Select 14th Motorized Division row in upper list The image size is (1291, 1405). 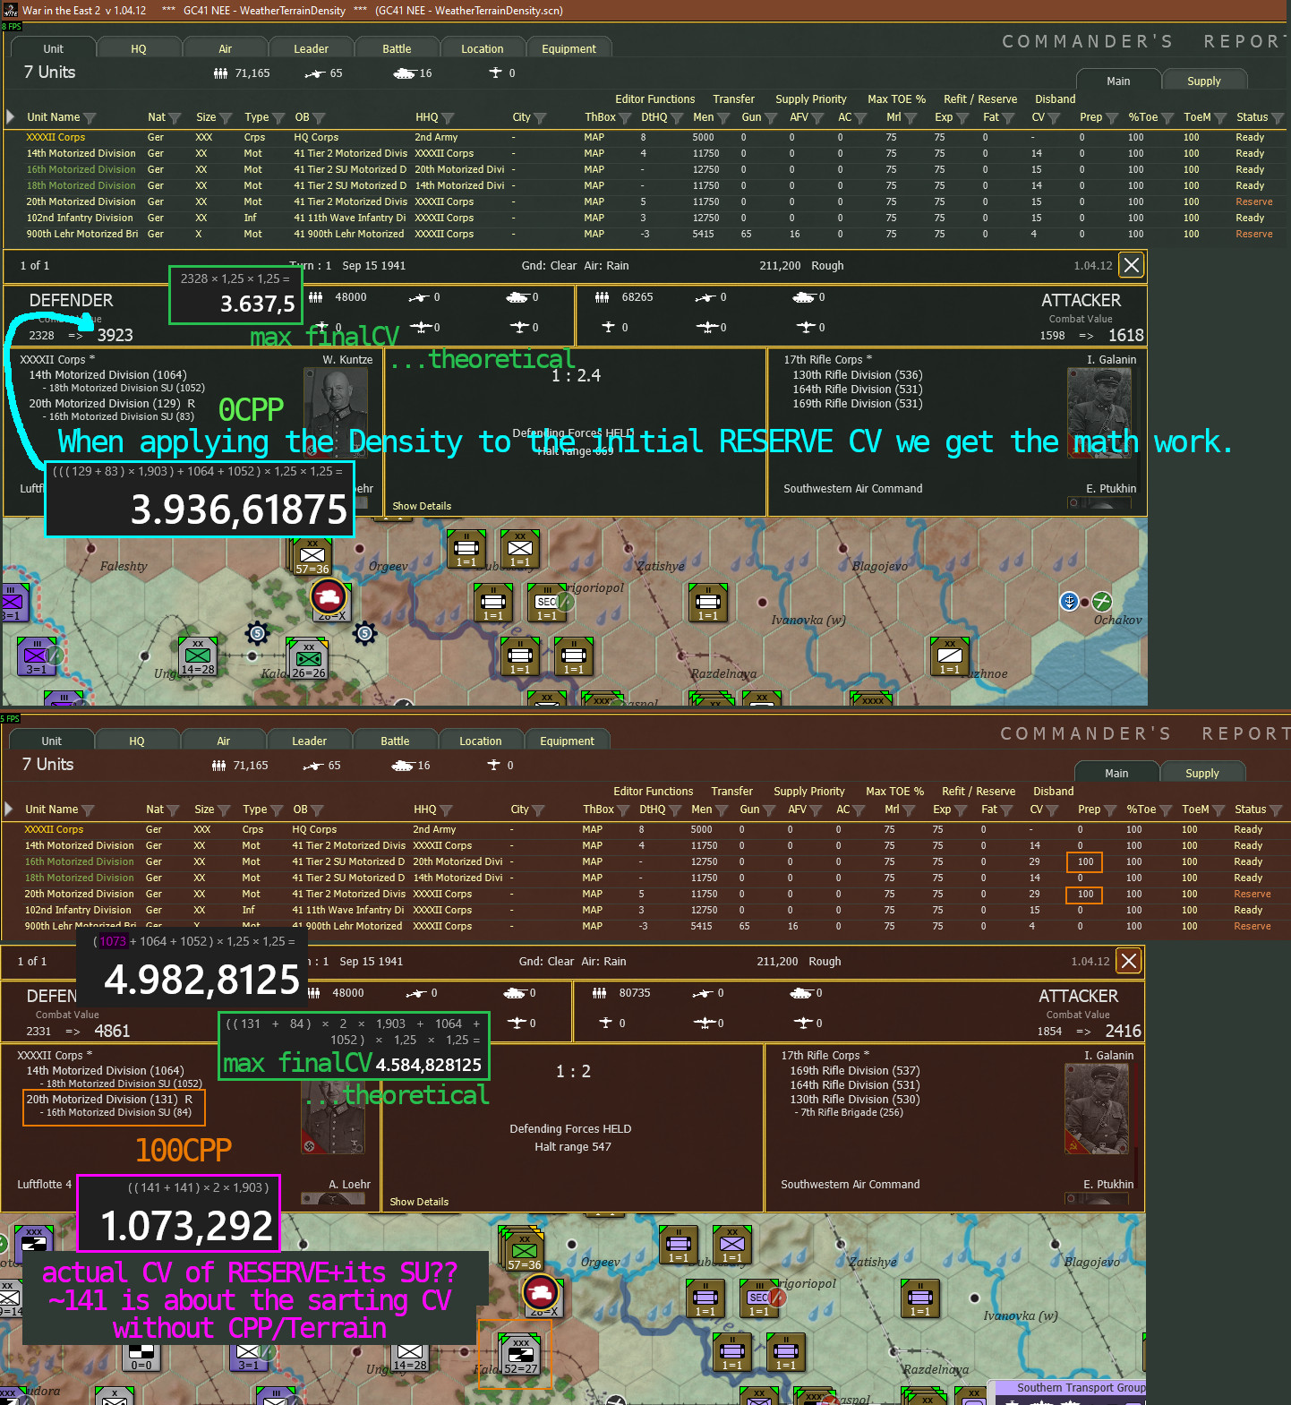(645, 153)
